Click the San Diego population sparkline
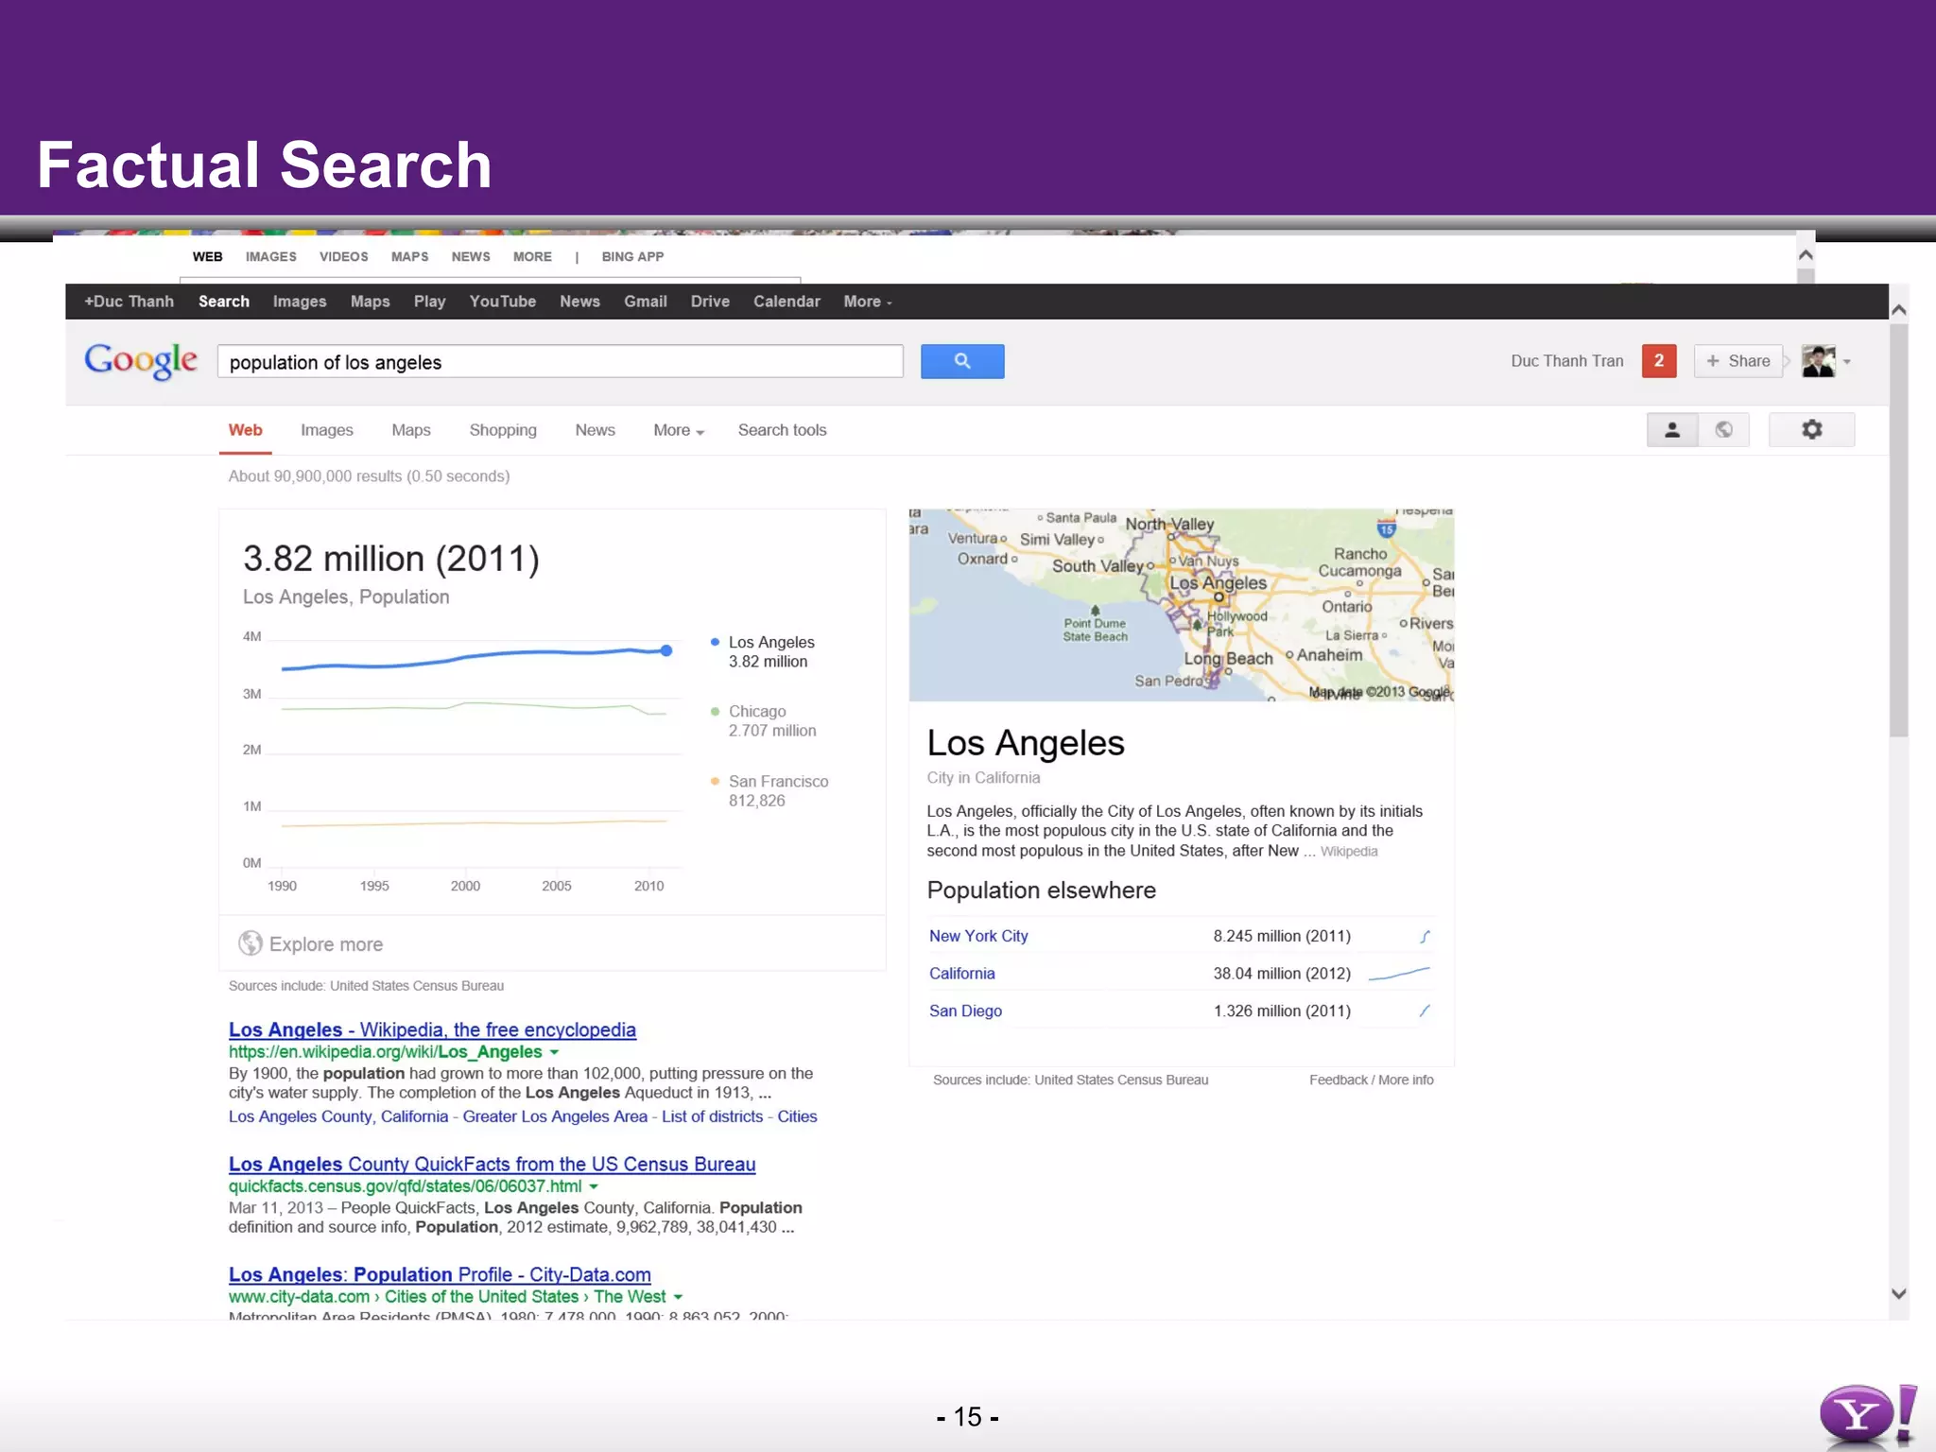Viewport: 1936px width, 1452px height. pos(1425,1011)
